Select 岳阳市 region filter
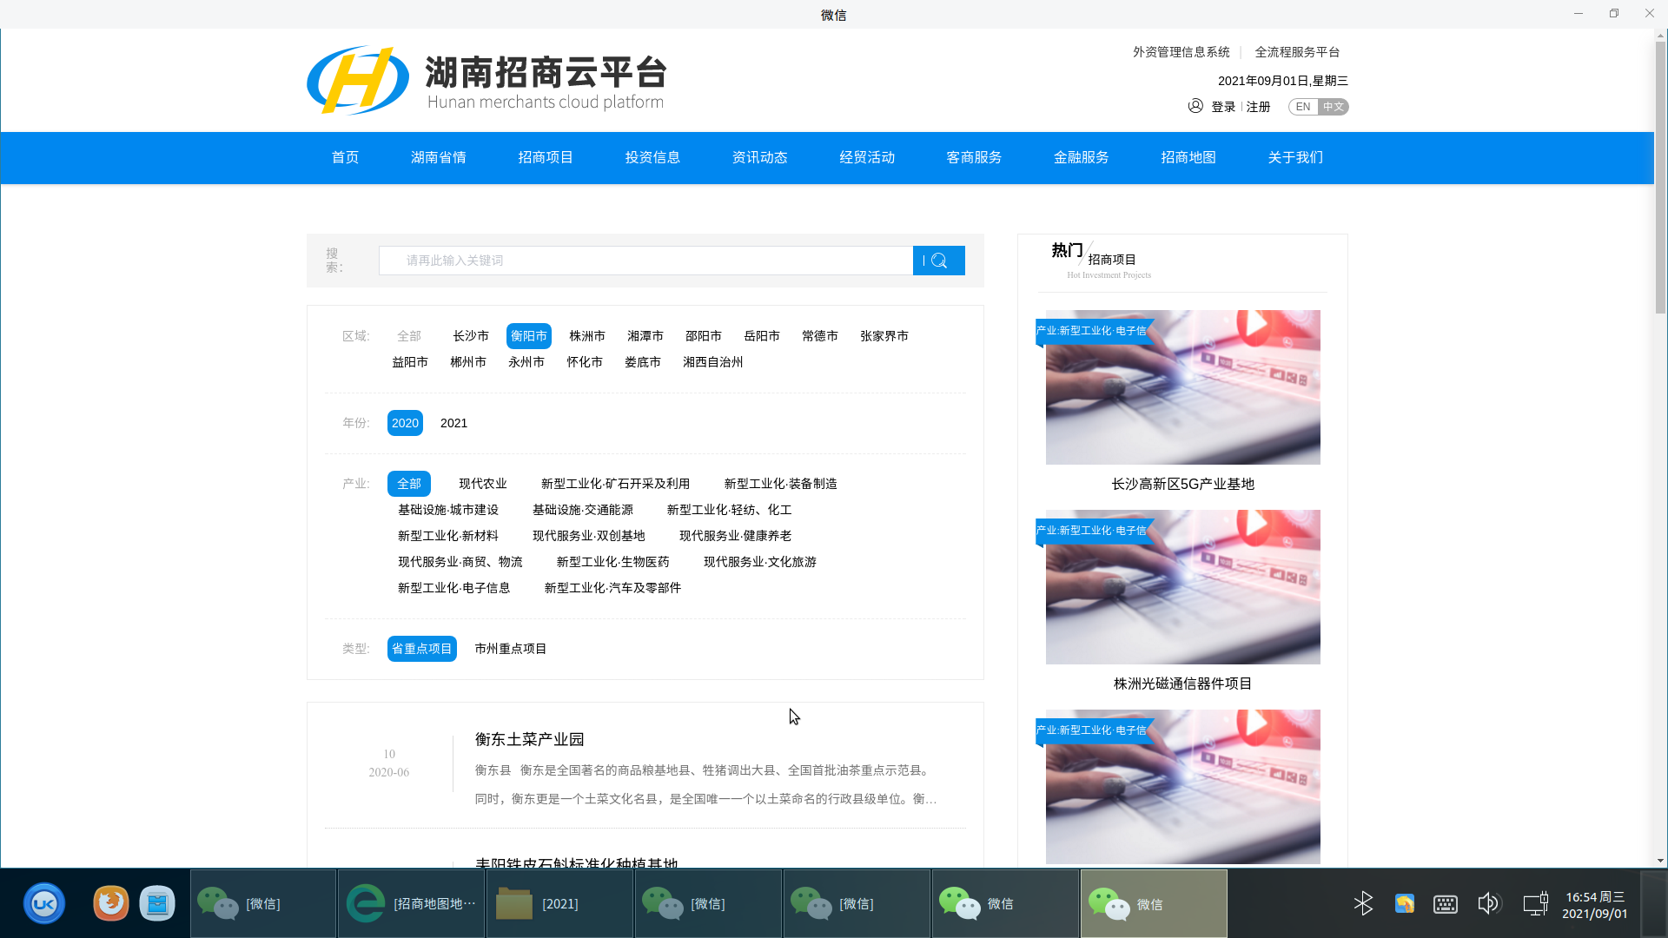1668x938 pixels. point(762,336)
